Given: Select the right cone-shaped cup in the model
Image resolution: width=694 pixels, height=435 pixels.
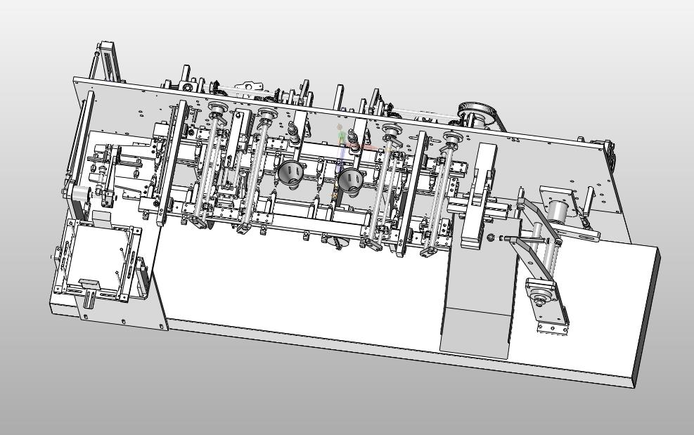Looking at the screenshot, I should pos(351,181).
